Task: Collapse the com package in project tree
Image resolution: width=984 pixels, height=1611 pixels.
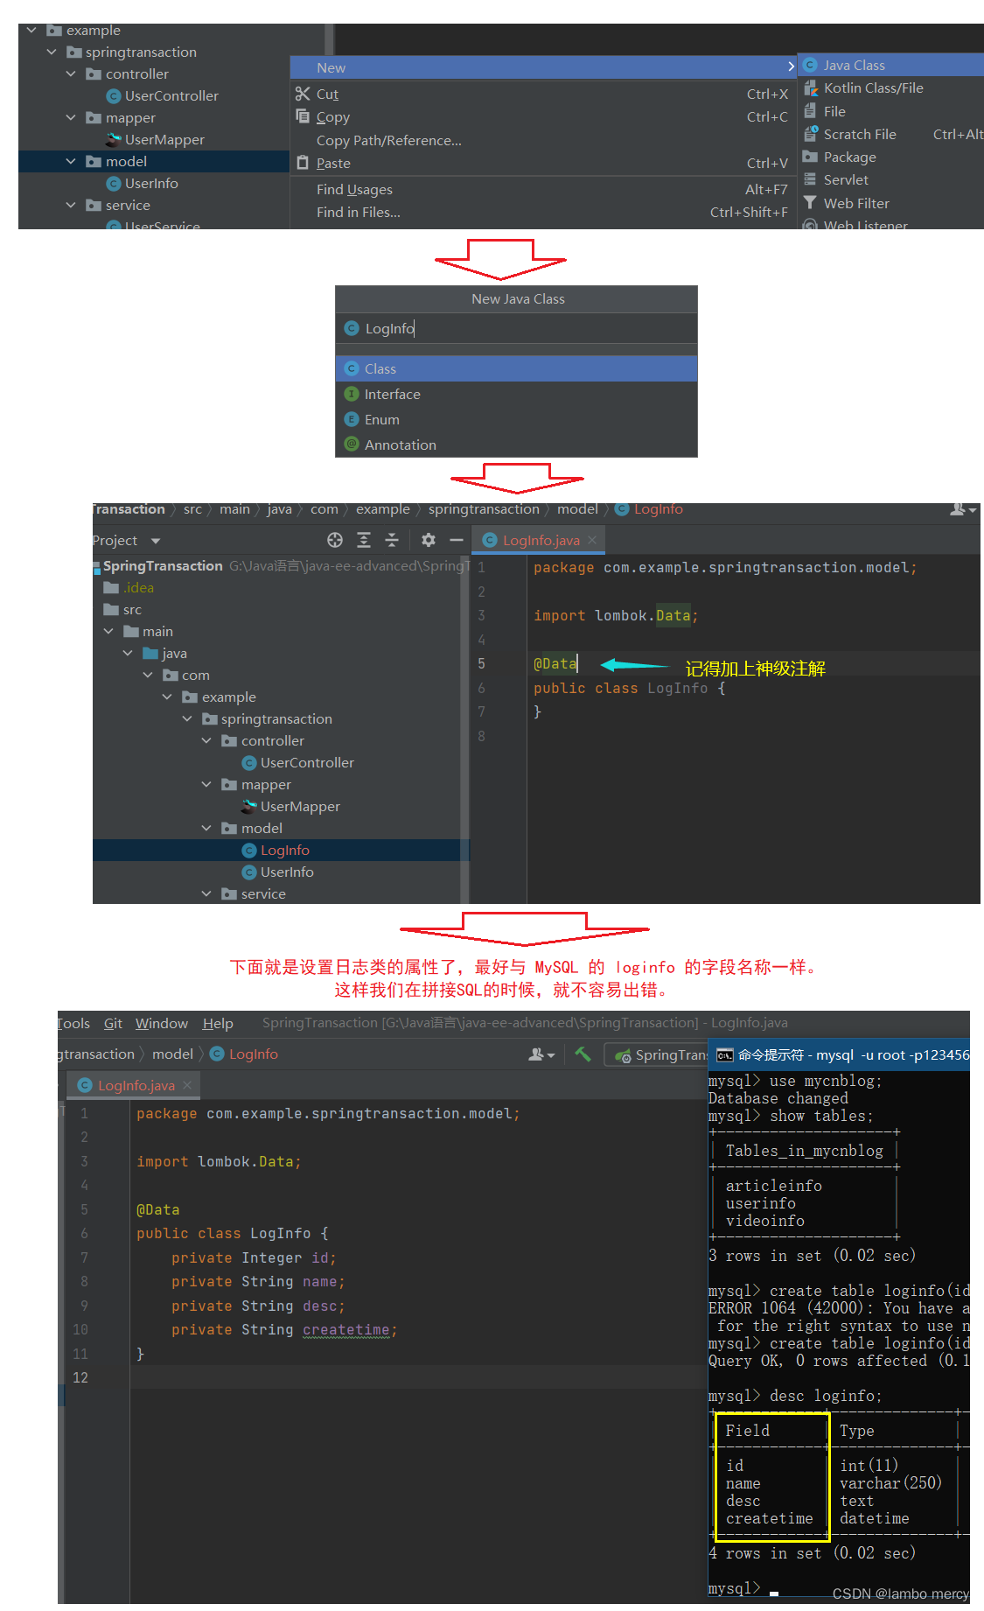Action: tap(148, 675)
